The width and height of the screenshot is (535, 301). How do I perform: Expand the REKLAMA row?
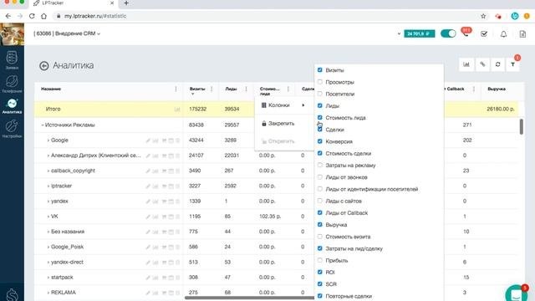pyautogui.click(x=48, y=293)
